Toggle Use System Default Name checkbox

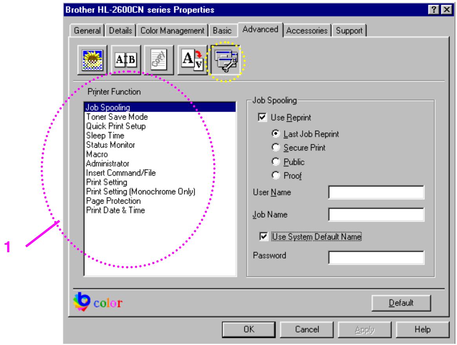264,236
